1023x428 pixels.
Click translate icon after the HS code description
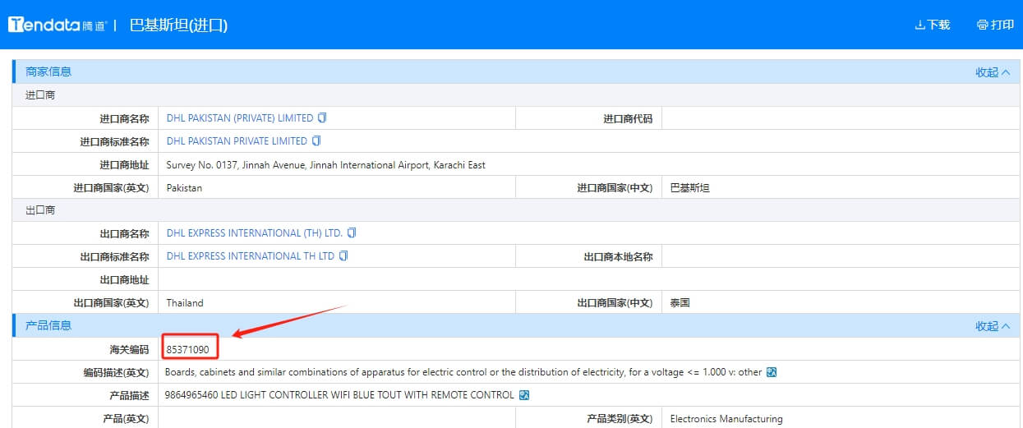tap(771, 372)
